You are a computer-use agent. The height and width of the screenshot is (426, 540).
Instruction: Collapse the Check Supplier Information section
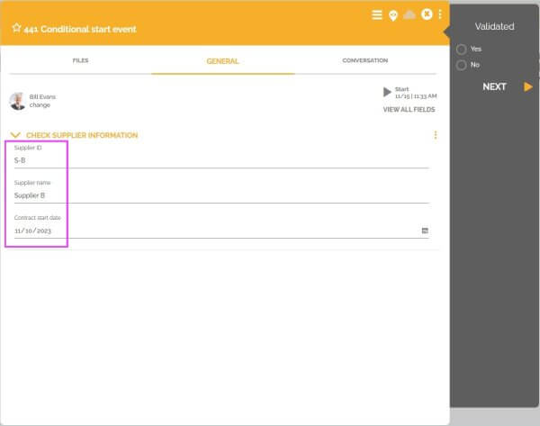15,136
